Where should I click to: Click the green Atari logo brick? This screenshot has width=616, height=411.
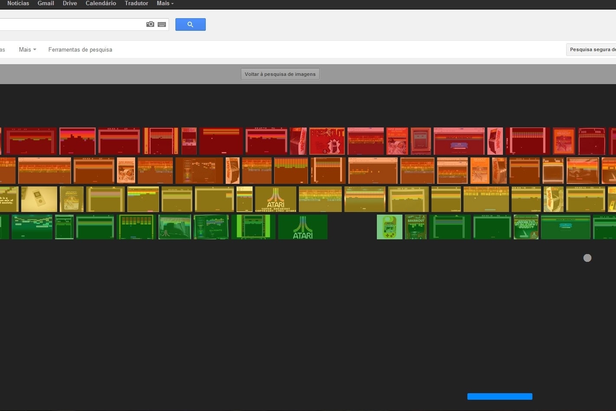click(302, 227)
